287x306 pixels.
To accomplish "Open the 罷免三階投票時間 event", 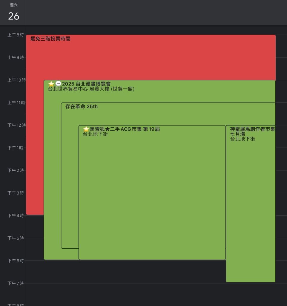I will click(50, 39).
